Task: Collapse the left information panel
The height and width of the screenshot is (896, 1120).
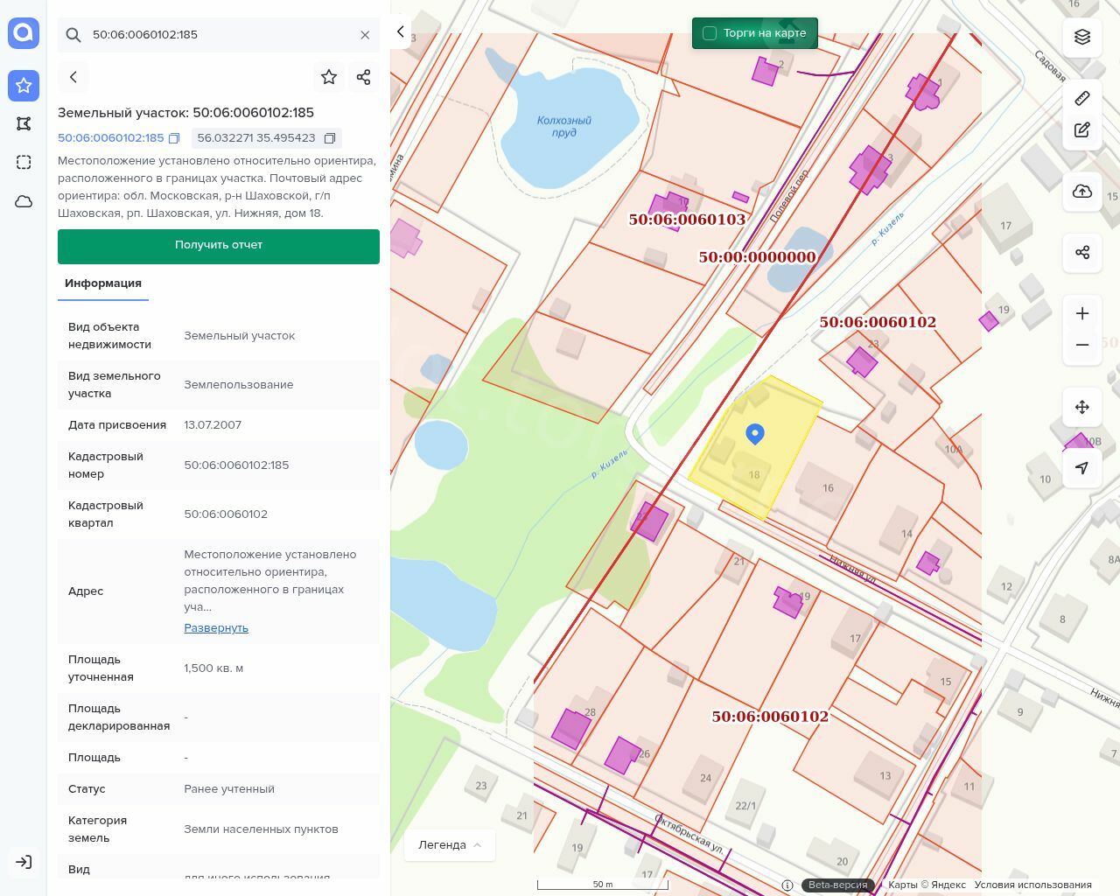Action: 400,31
